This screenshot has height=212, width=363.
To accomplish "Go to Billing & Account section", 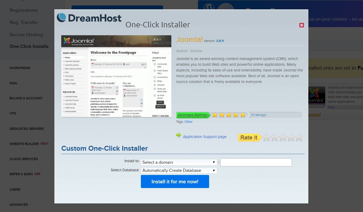I will (26, 98).
